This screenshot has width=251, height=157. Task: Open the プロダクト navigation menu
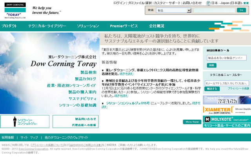tap(9, 26)
